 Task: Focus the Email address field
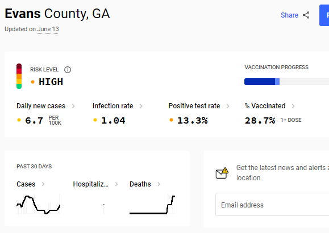[272, 204]
